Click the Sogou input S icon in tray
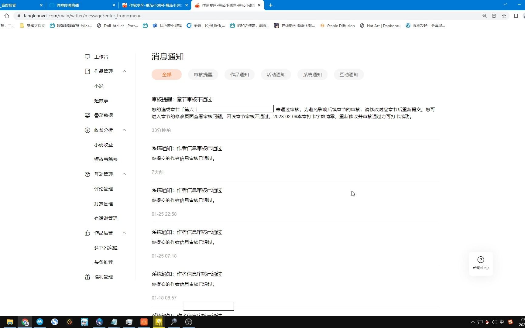Screen dimensions: 525x328 [510, 322]
